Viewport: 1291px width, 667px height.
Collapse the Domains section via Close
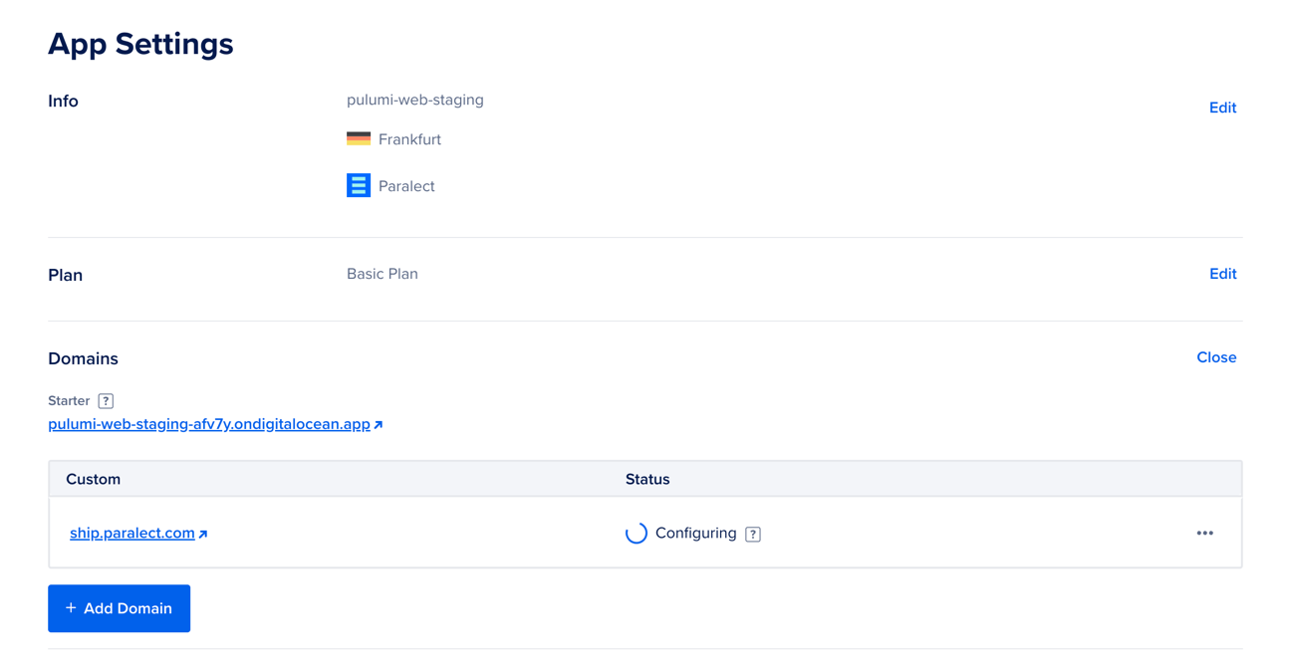click(1216, 357)
